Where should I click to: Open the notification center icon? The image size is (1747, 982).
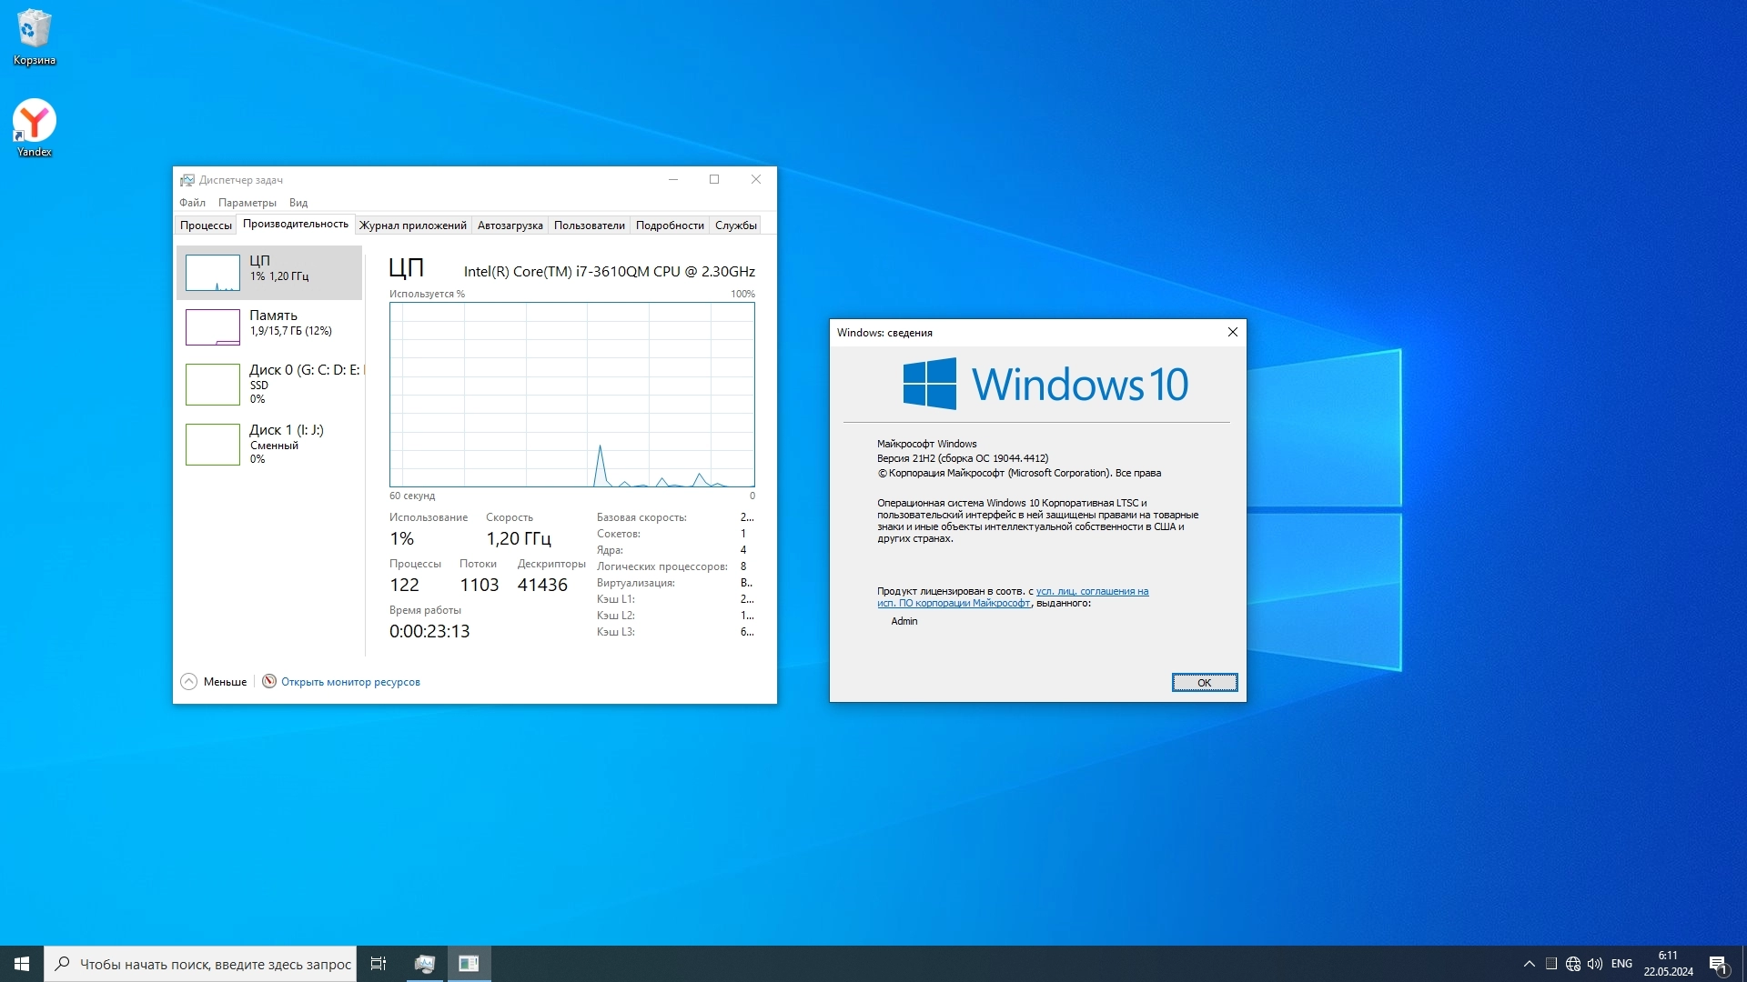tap(1718, 964)
